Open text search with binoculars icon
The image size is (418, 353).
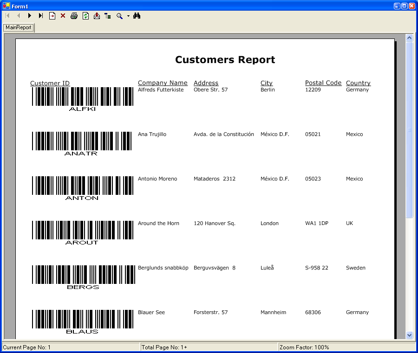point(137,16)
